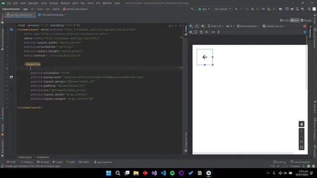317x178 pixels.
Task: Click the layout breadcrumb in navigation bar
Action: point(56,9)
